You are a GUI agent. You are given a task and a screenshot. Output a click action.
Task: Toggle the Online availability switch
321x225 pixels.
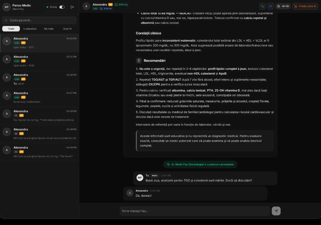[x=62, y=7]
